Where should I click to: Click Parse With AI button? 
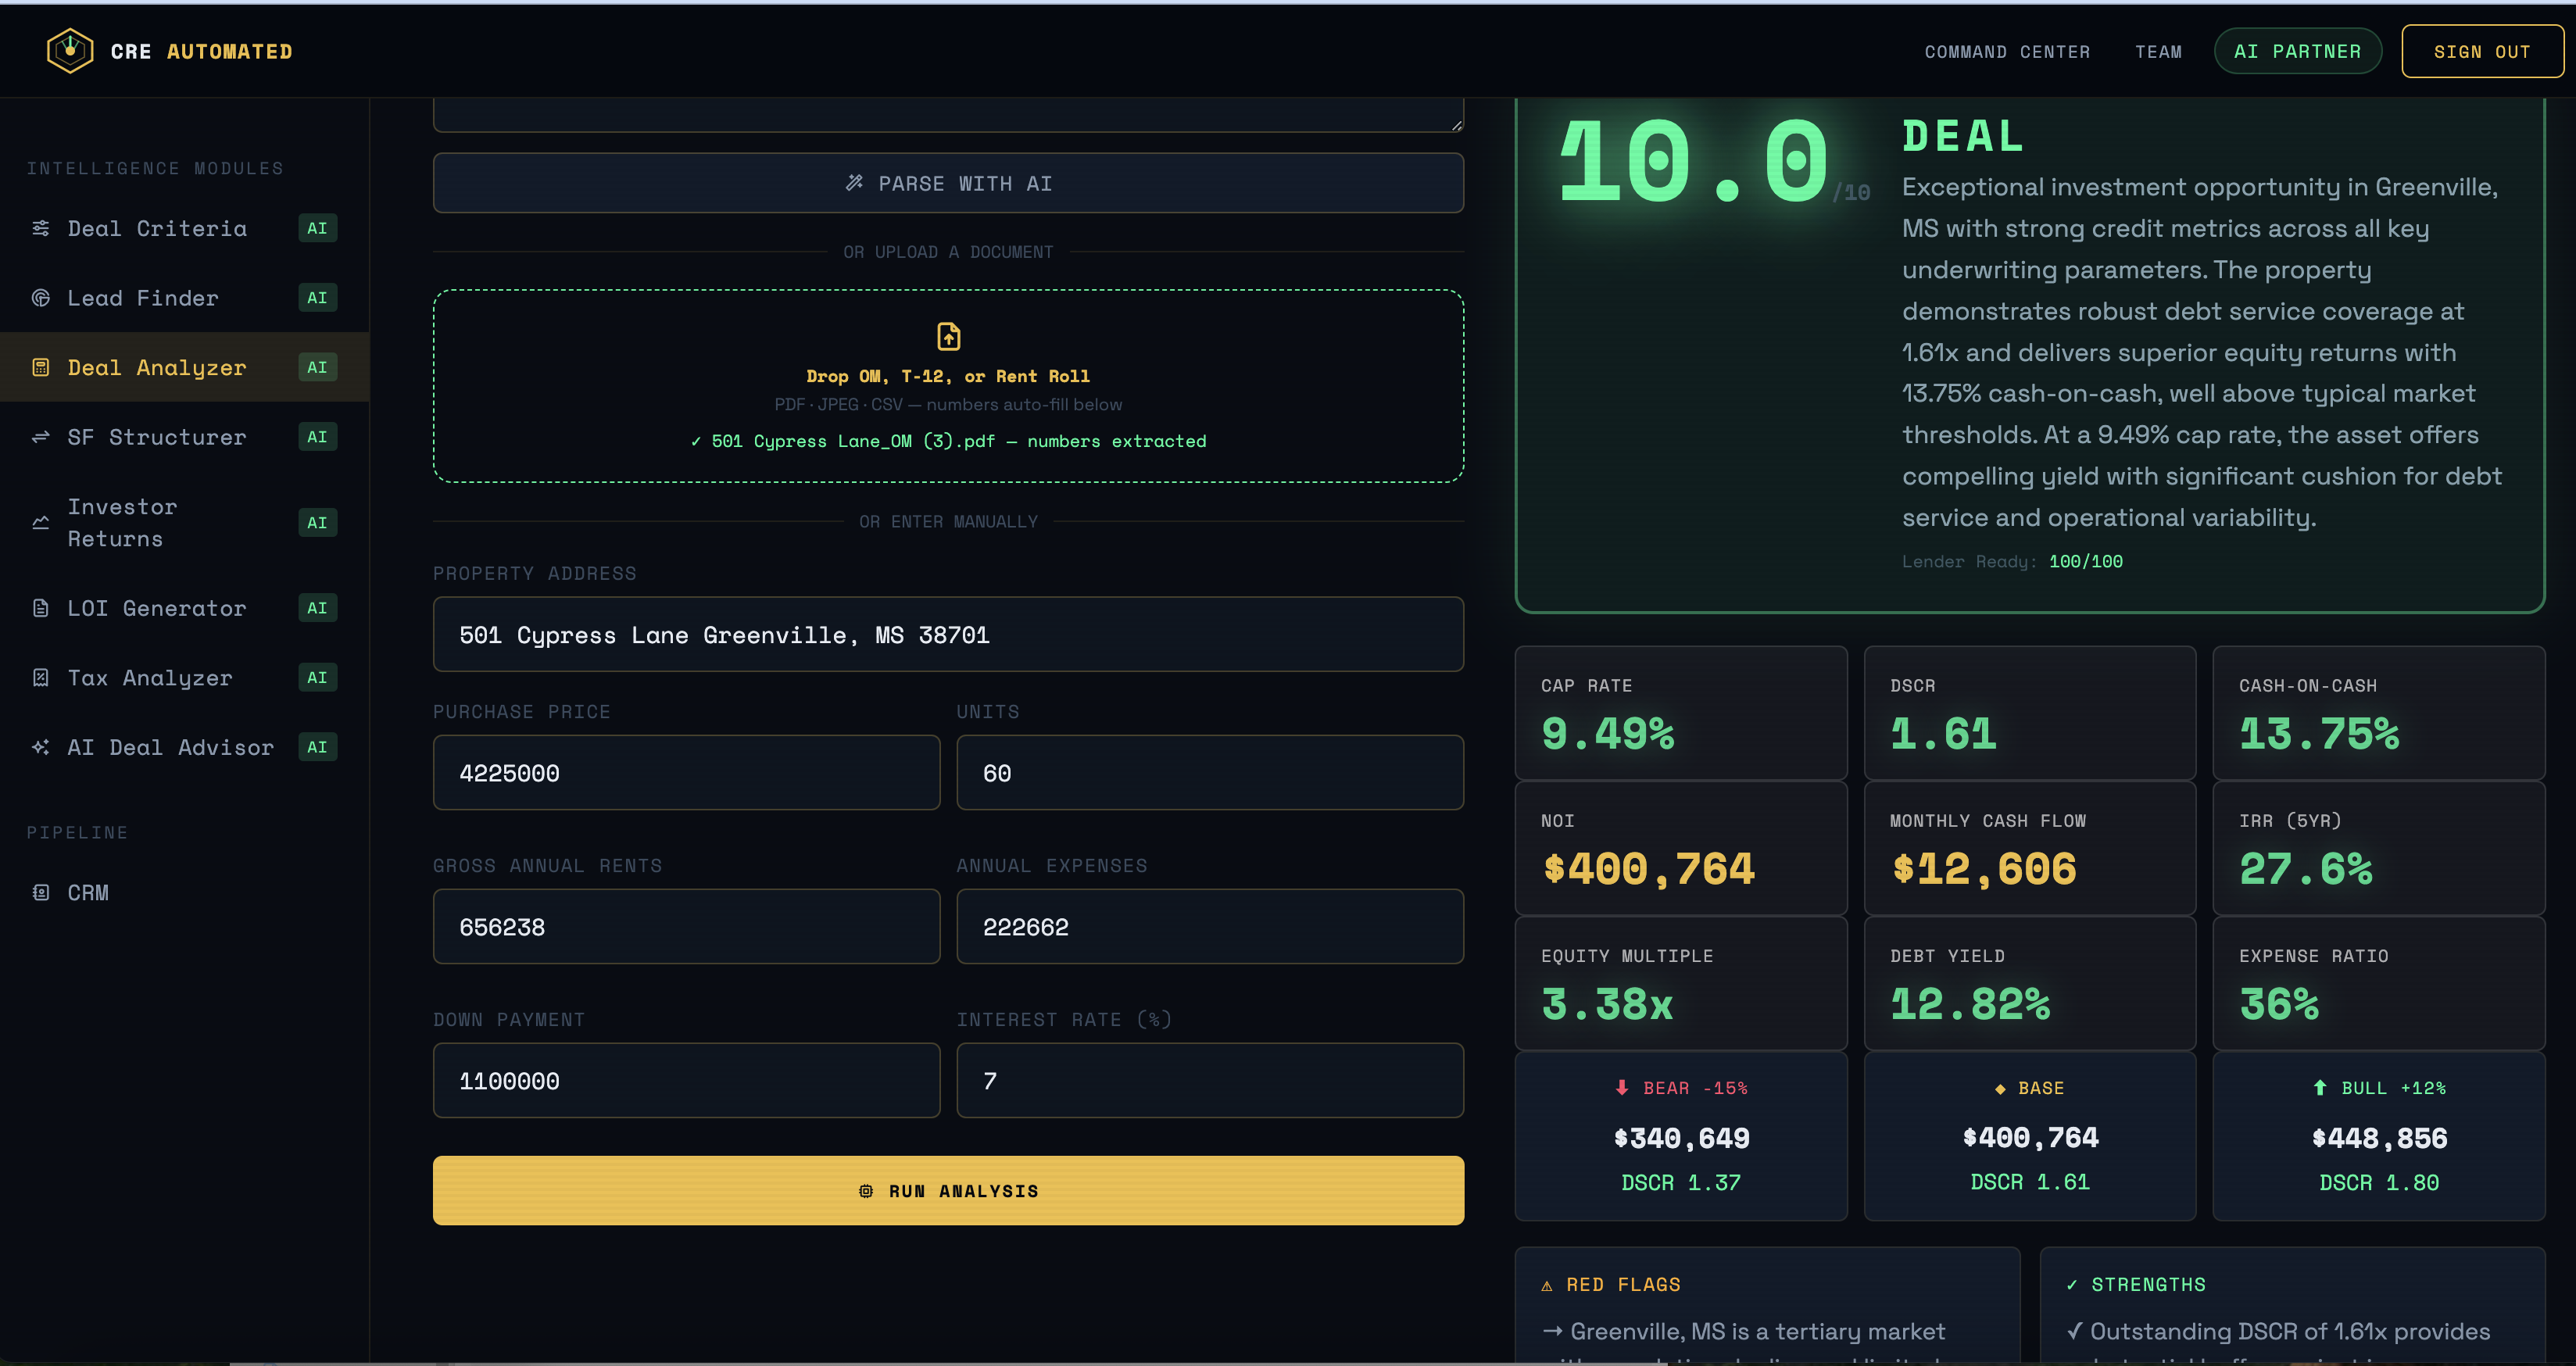(x=948, y=183)
